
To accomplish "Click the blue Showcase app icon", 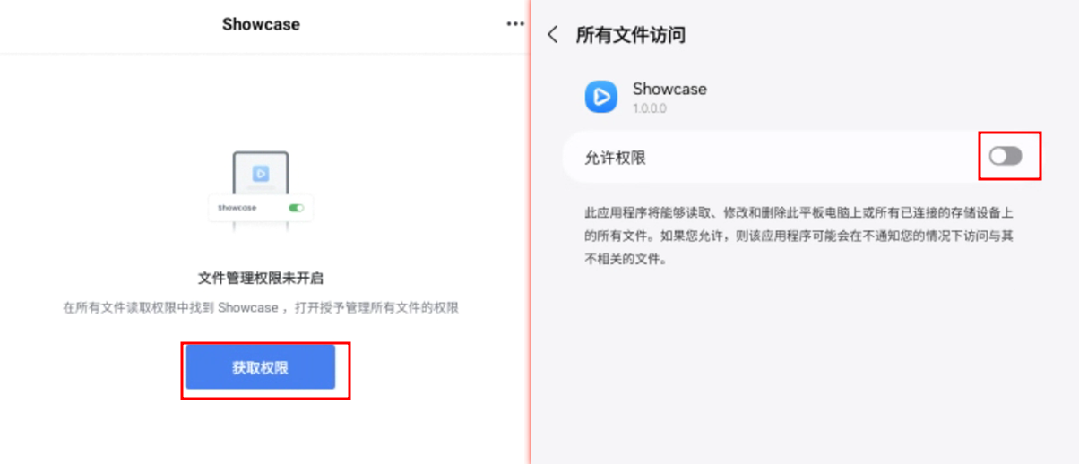I will coord(601,96).
